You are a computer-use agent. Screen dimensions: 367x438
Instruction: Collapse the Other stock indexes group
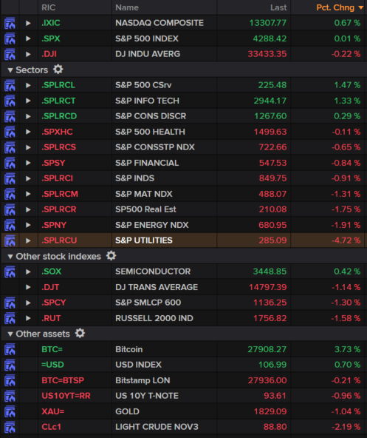coord(10,257)
